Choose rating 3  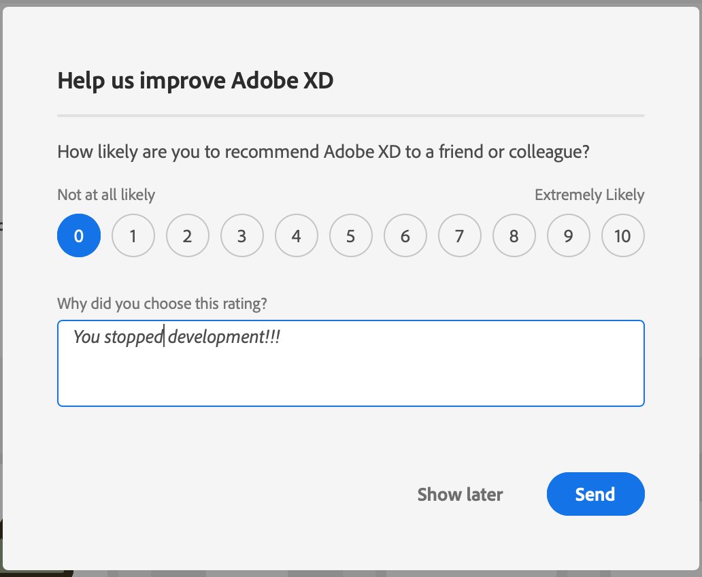pos(242,235)
